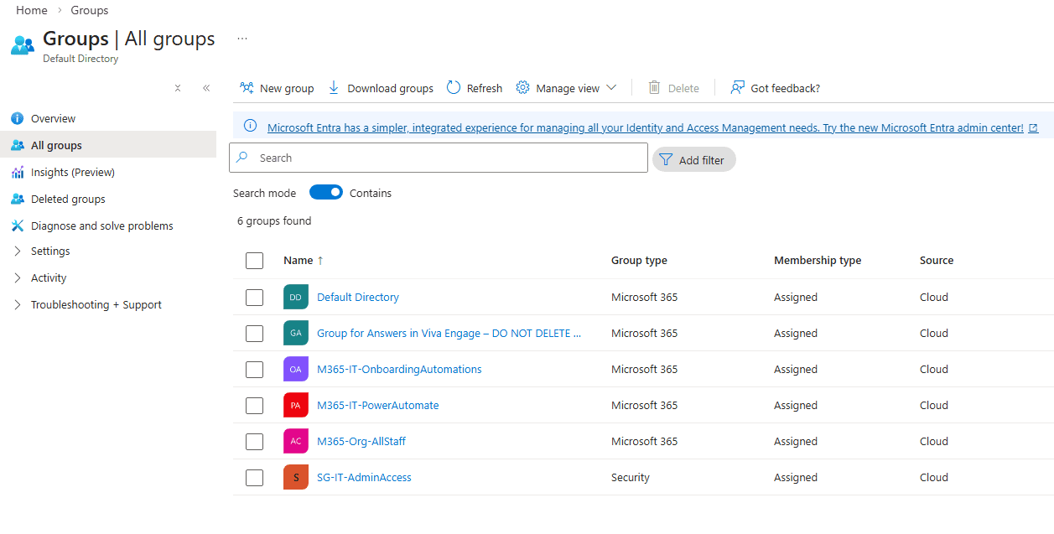
Task: Tick the checkbox for Default Directory group
Action: pyautogui.click(x=254, y=298)
